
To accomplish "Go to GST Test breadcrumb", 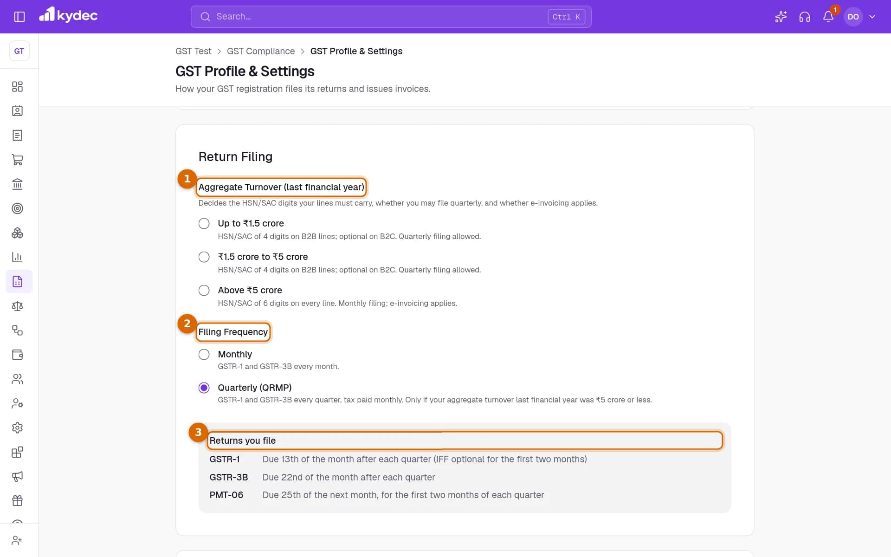I will pos(193,51).
